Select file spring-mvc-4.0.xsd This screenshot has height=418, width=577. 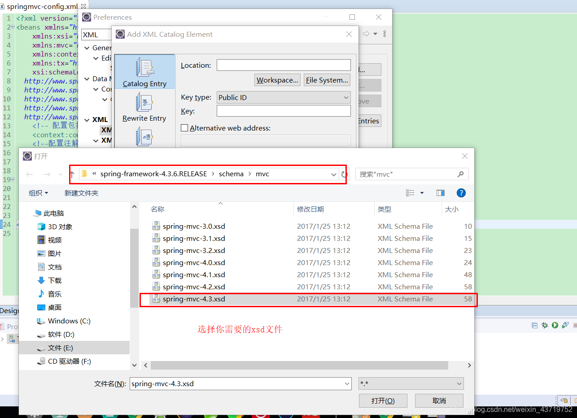(194, 262)
